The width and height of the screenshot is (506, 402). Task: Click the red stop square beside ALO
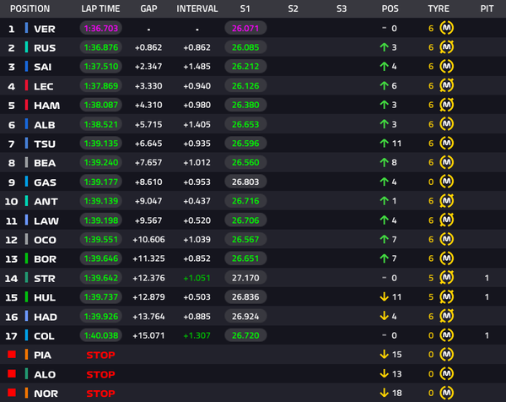(12, 373)
